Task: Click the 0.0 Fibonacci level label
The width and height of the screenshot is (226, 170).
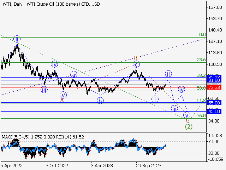Action: coord(202,35)
